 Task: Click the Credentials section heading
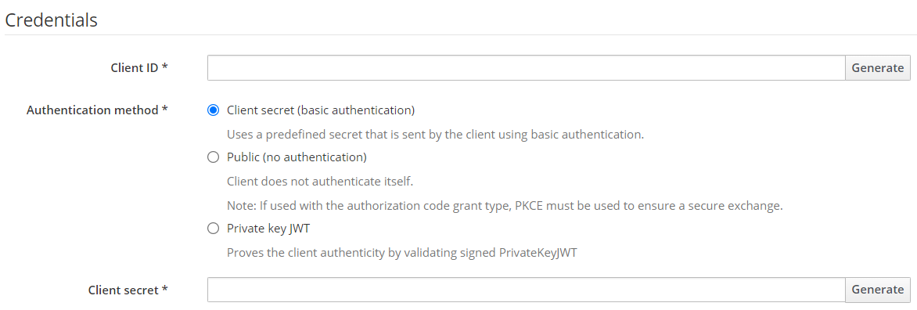pyautogui.click(x=51, y=20)
